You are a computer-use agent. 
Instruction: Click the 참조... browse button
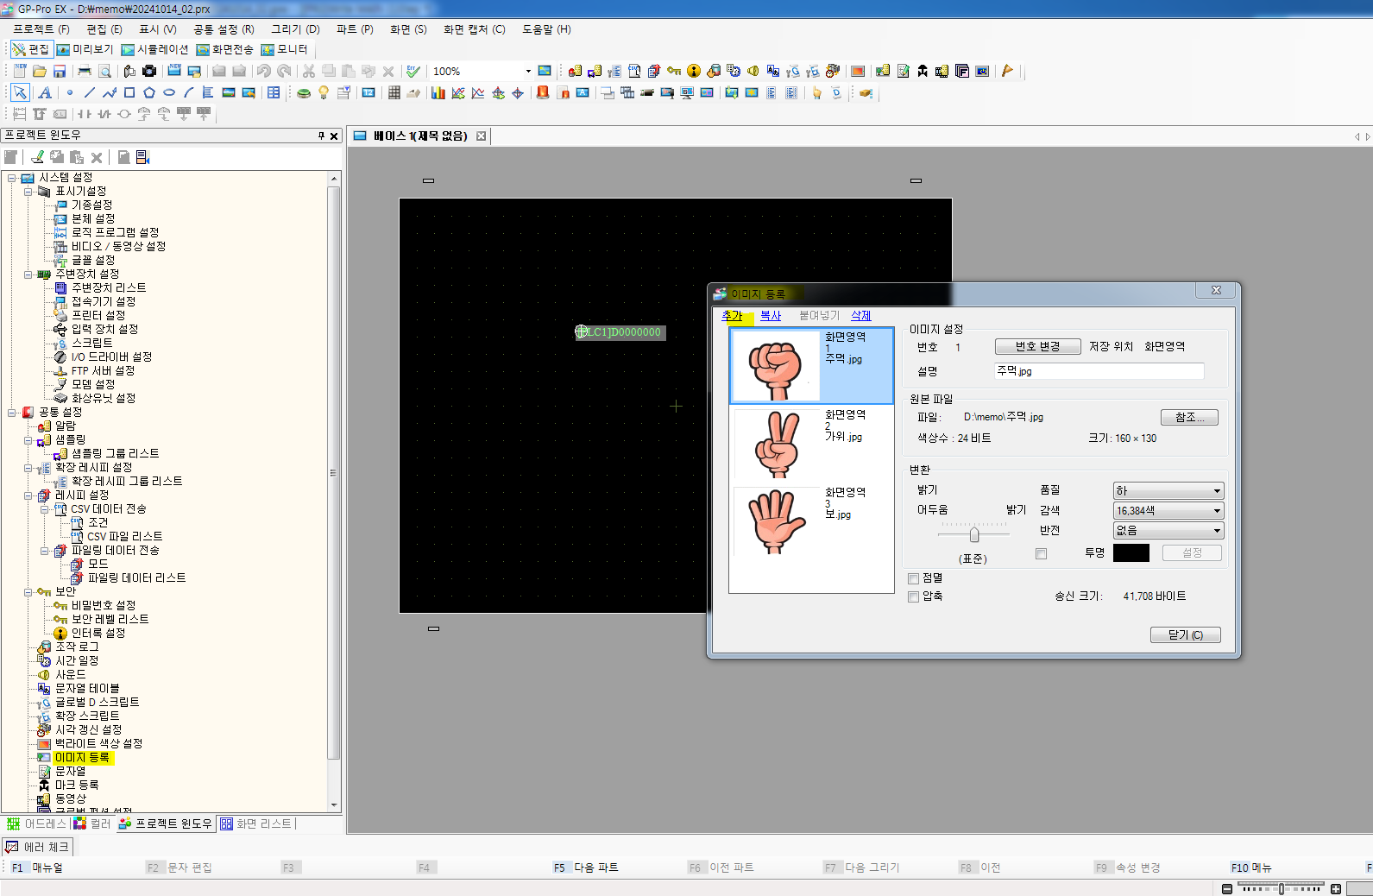(x=1189, y=417)
